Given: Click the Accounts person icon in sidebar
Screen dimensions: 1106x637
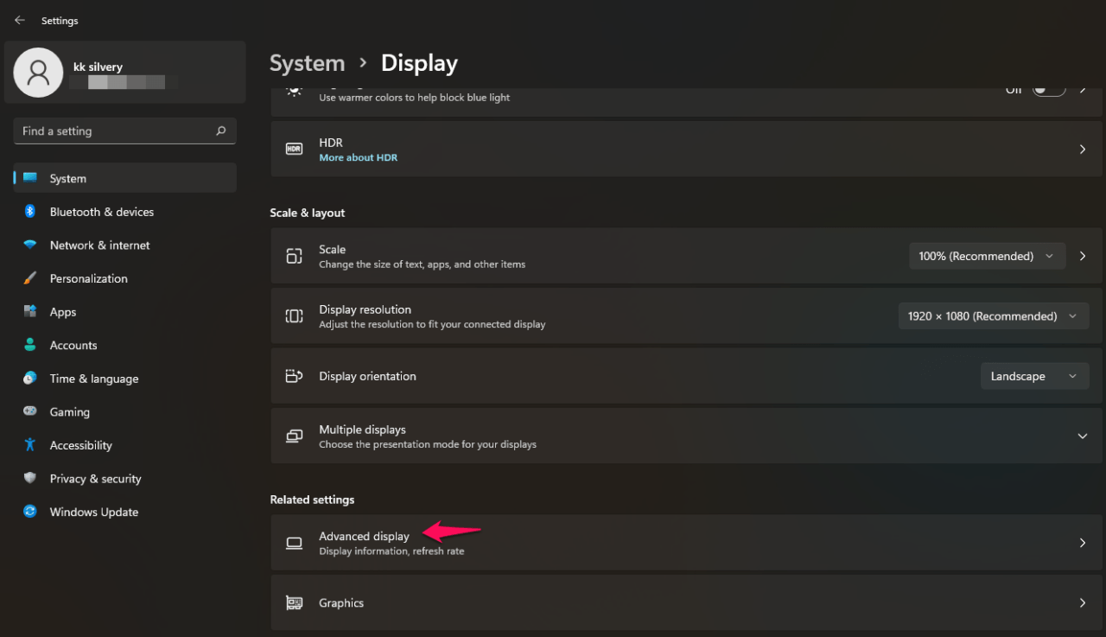Looking at the screenshot, I should (30, 345).
